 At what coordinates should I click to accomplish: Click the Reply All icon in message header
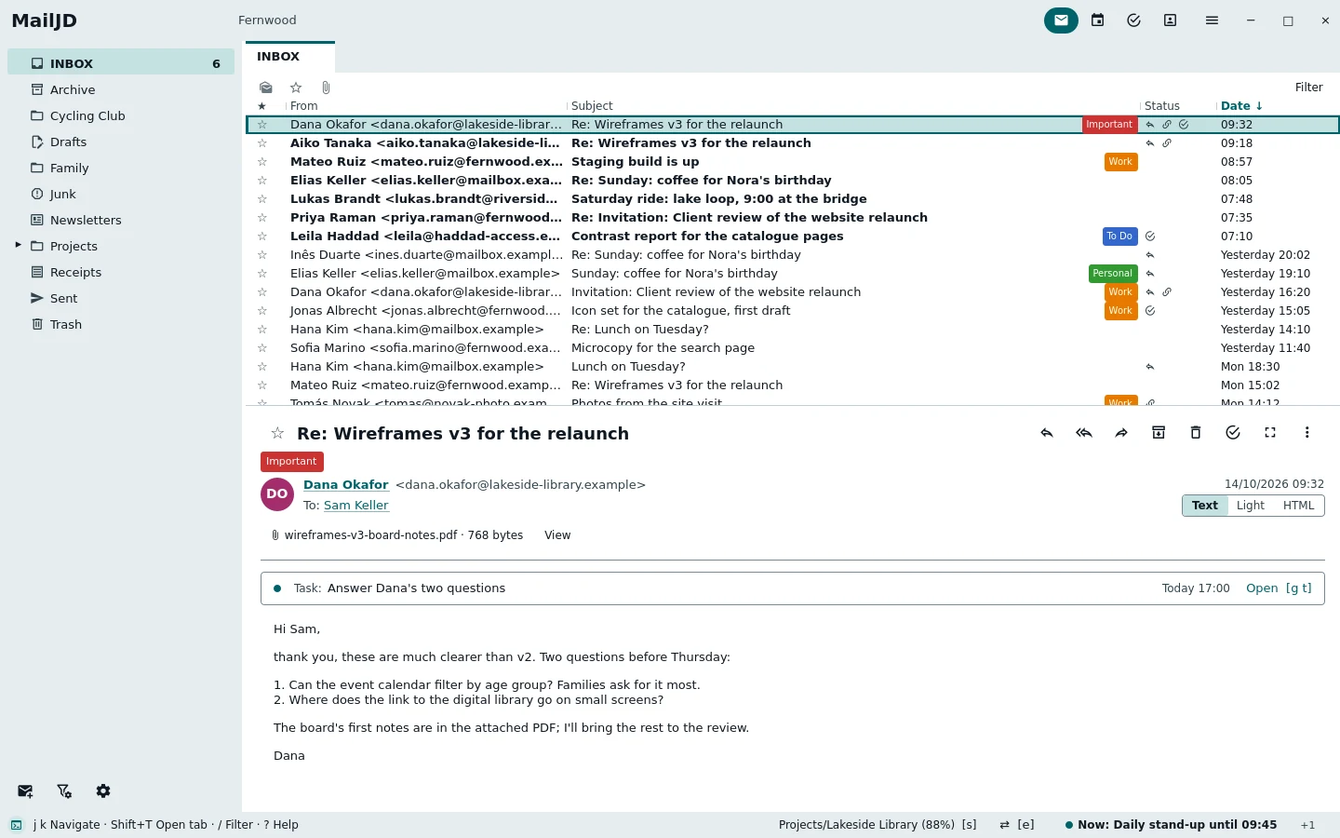tap(1084, 433)
